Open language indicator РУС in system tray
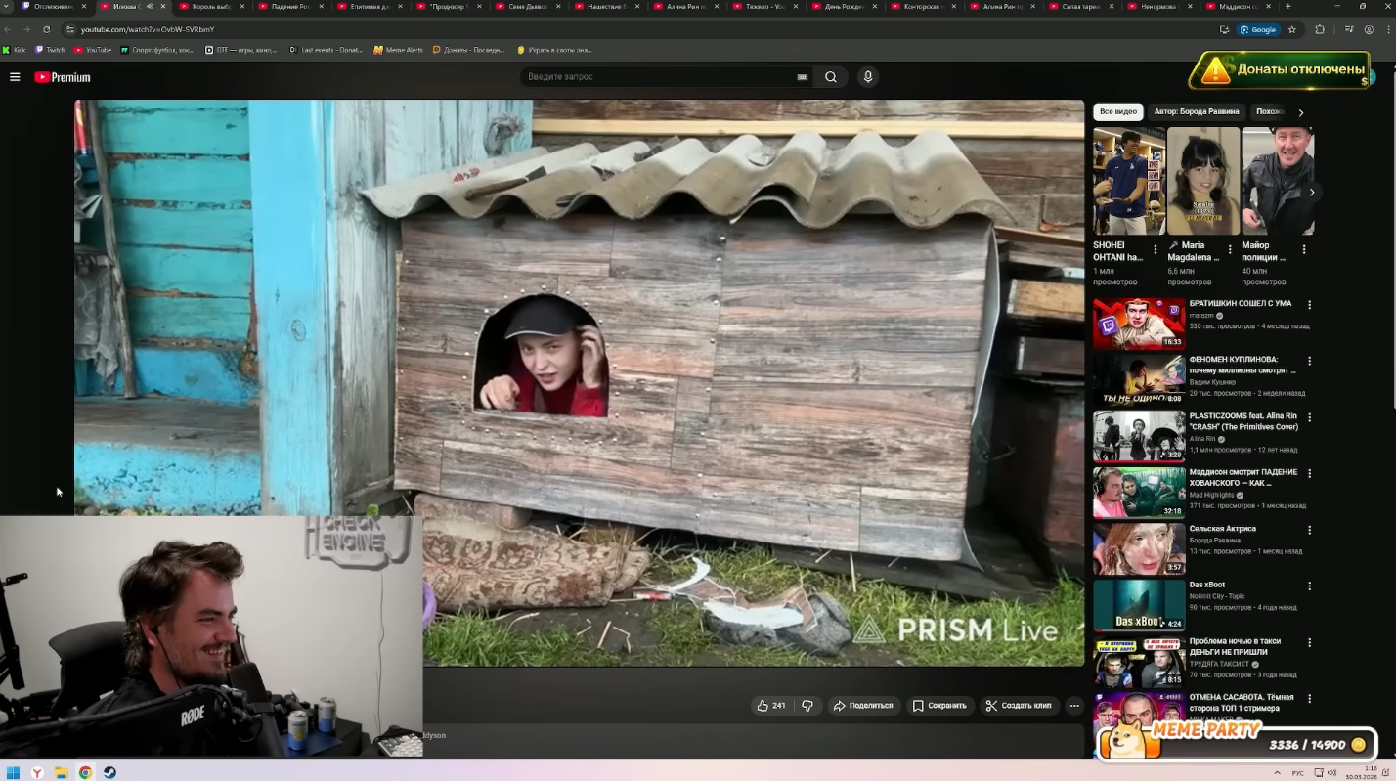The height and width of the screenshot is (781, 1396). pyautogui.click(x=1297, y=772)
